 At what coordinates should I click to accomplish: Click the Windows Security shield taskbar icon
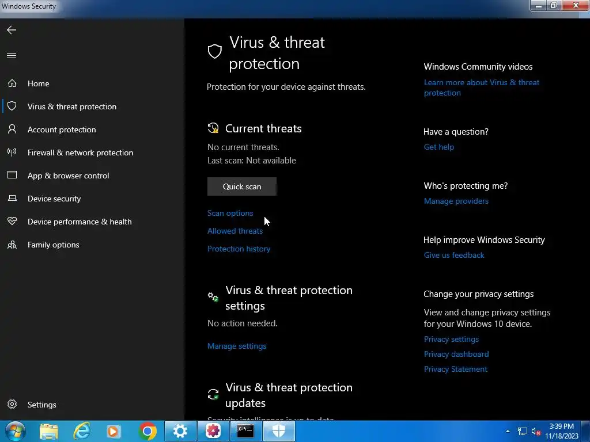point(279,431)
